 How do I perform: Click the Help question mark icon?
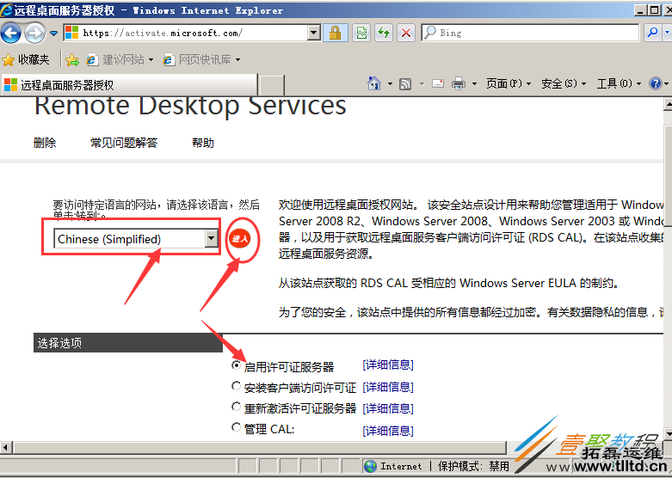pos(656,83)
